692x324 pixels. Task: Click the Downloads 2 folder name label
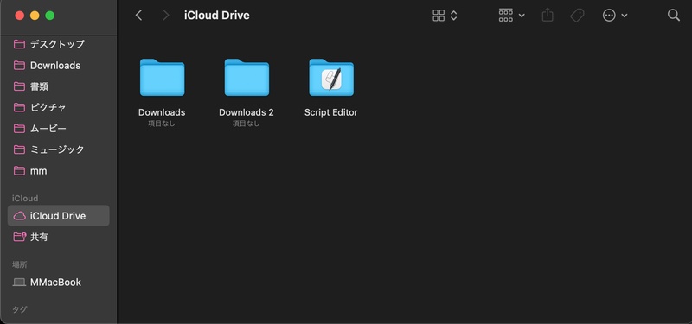[247, 112]
